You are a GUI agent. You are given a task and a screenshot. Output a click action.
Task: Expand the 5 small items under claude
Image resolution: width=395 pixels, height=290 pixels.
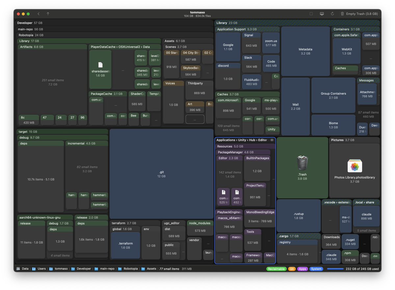pos(366,231)
